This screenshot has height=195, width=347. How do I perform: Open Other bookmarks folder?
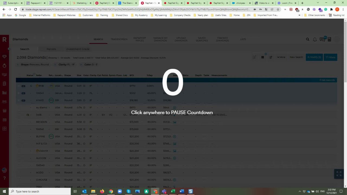[x=314, y=15]
